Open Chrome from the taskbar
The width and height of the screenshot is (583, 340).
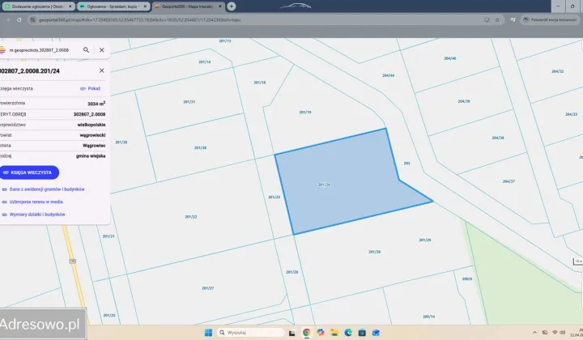pyautogui.click(x=307, y=332)
